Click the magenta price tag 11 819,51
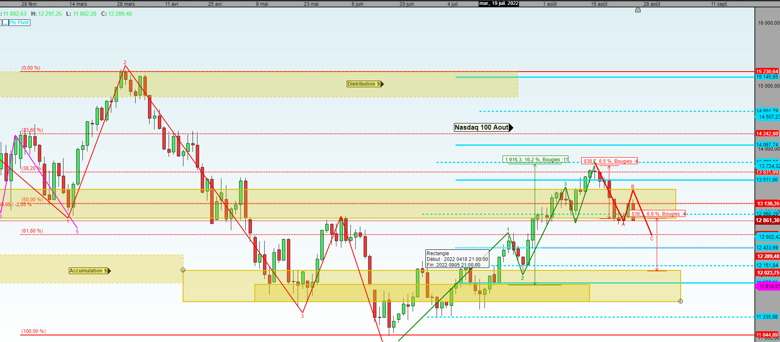The image size is (780, 342). [768, 286]
